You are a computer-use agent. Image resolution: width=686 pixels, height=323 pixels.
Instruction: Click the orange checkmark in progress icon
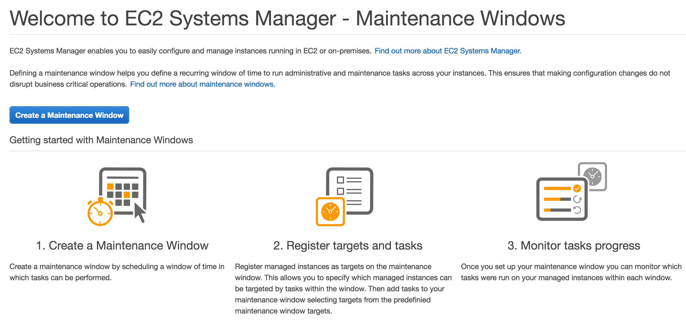pos(577,188)
